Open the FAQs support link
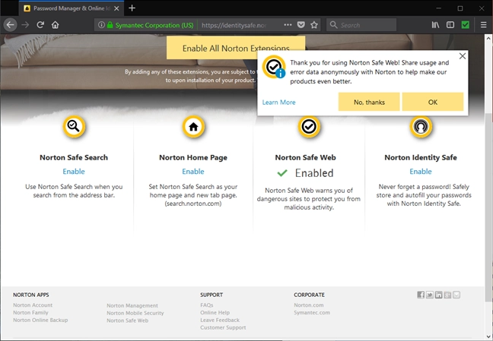 [x=207, y=305]
